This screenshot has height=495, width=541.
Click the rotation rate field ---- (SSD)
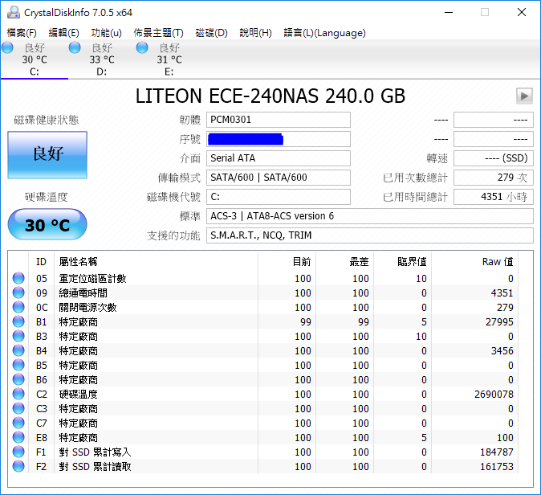[494, 158]
